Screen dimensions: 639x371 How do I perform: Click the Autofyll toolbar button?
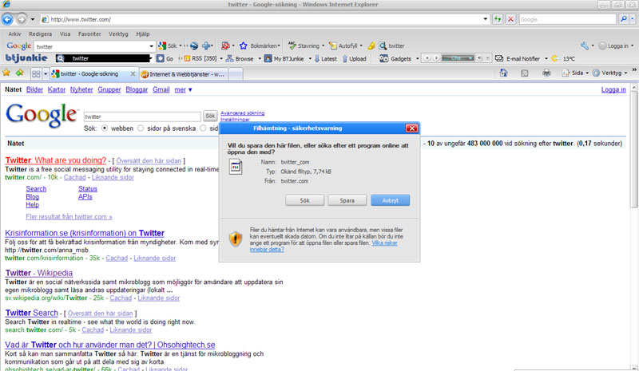[344, 46]
